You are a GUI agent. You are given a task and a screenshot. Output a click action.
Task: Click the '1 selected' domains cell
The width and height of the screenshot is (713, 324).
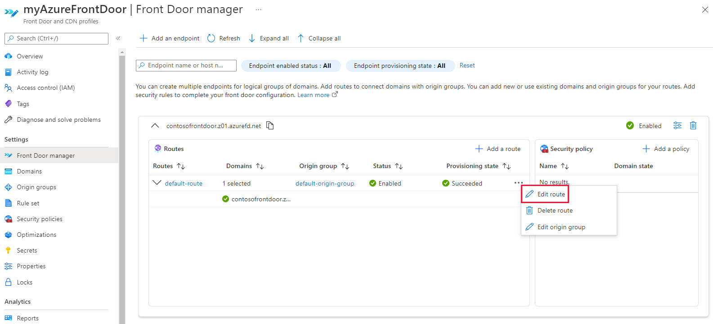tap(237, 183)
